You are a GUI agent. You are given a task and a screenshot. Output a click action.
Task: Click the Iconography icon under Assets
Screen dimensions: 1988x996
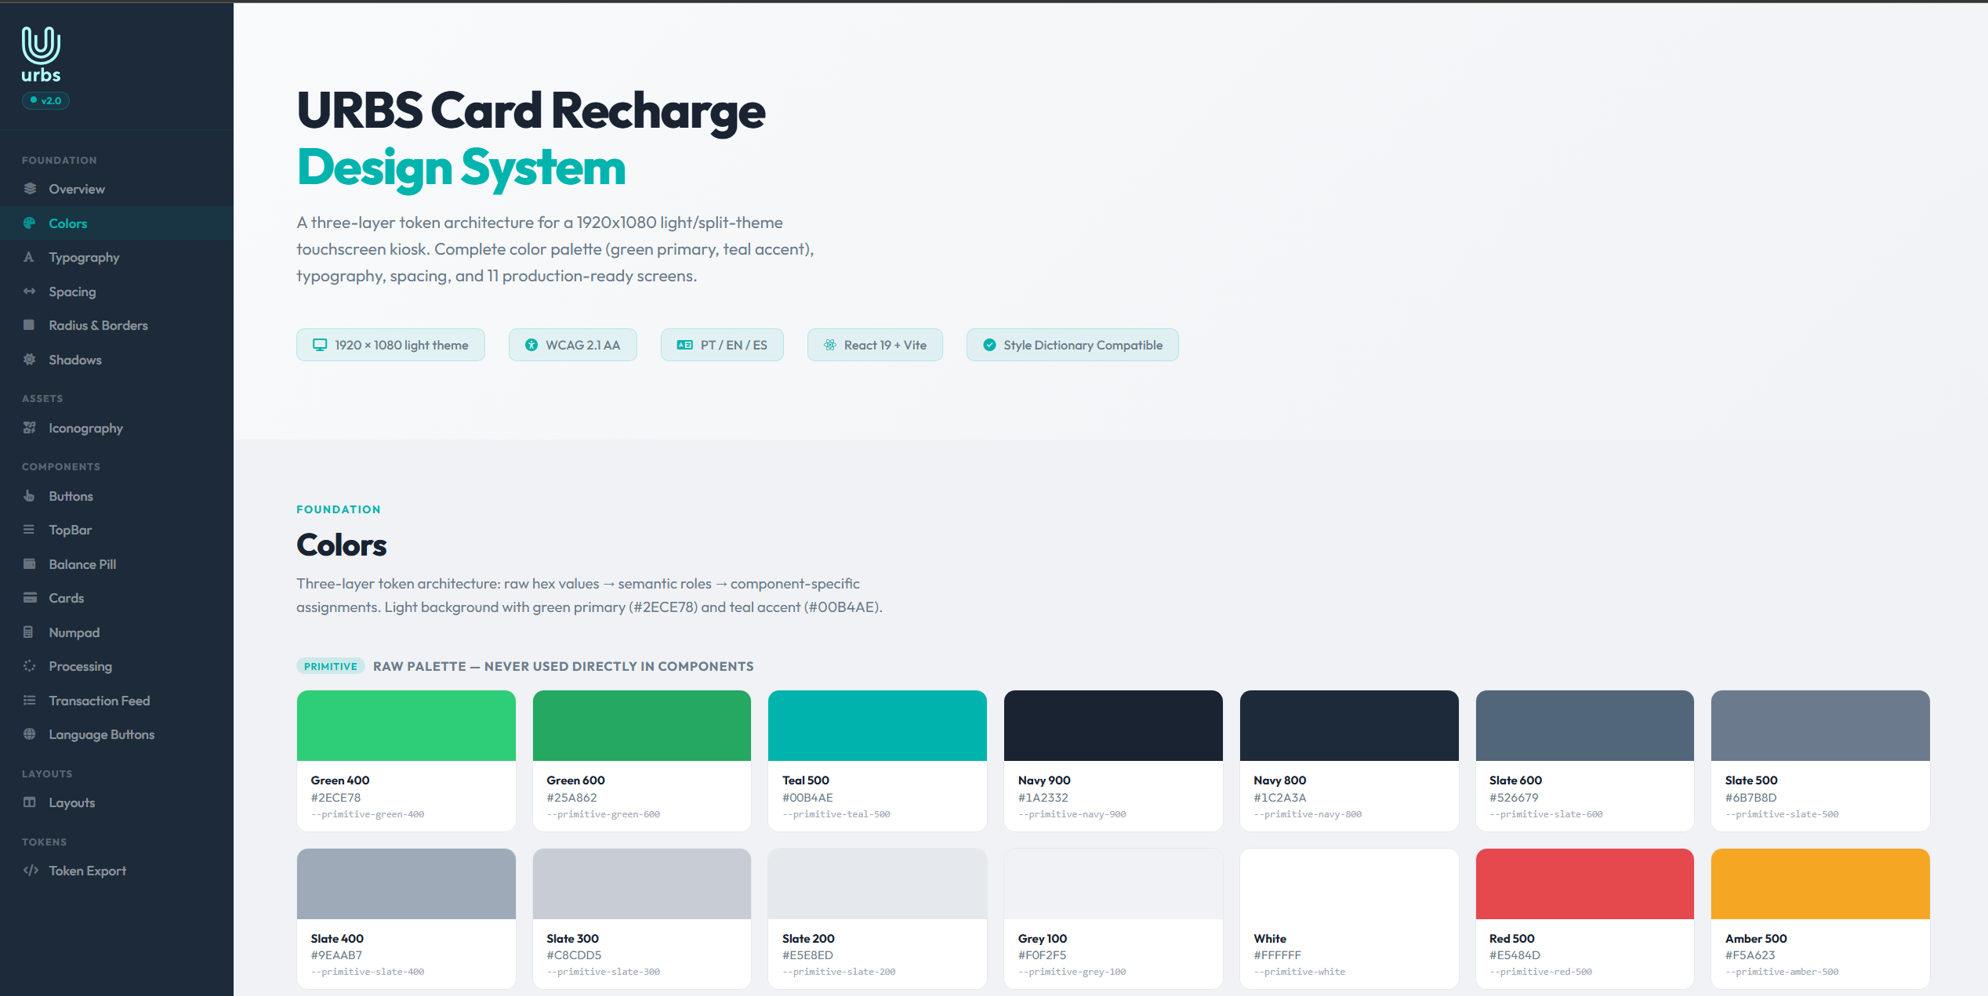[30, 428]
